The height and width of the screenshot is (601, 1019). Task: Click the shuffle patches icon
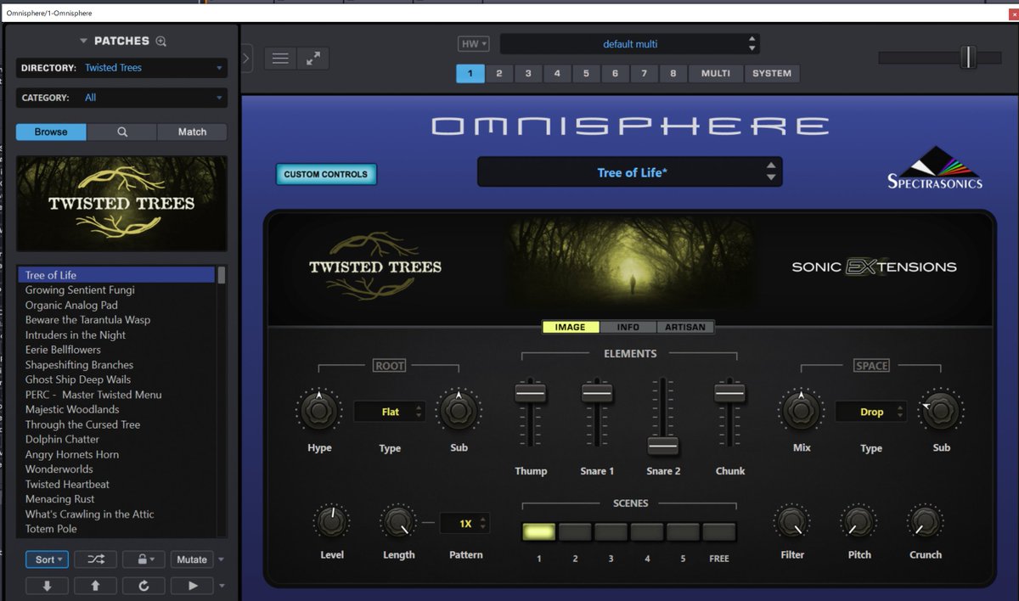96,559
